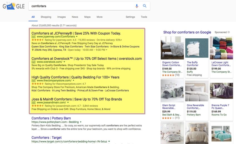The width and height of the screenshot is (236, 144).
Task: Open The Buffy Comforter product image
Action: [197, 48]
